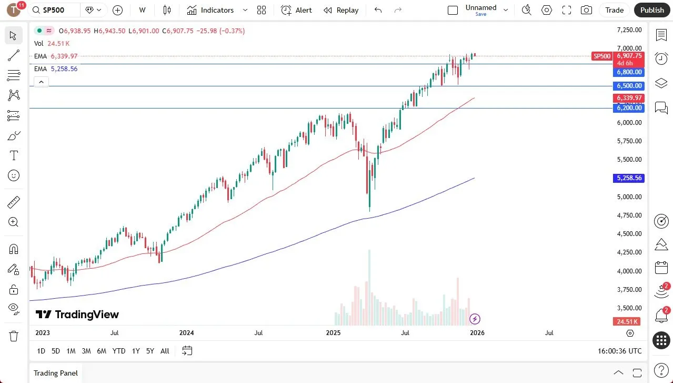
Task: Activate the Zoom In tool
Action: click(x=13, y=222)
